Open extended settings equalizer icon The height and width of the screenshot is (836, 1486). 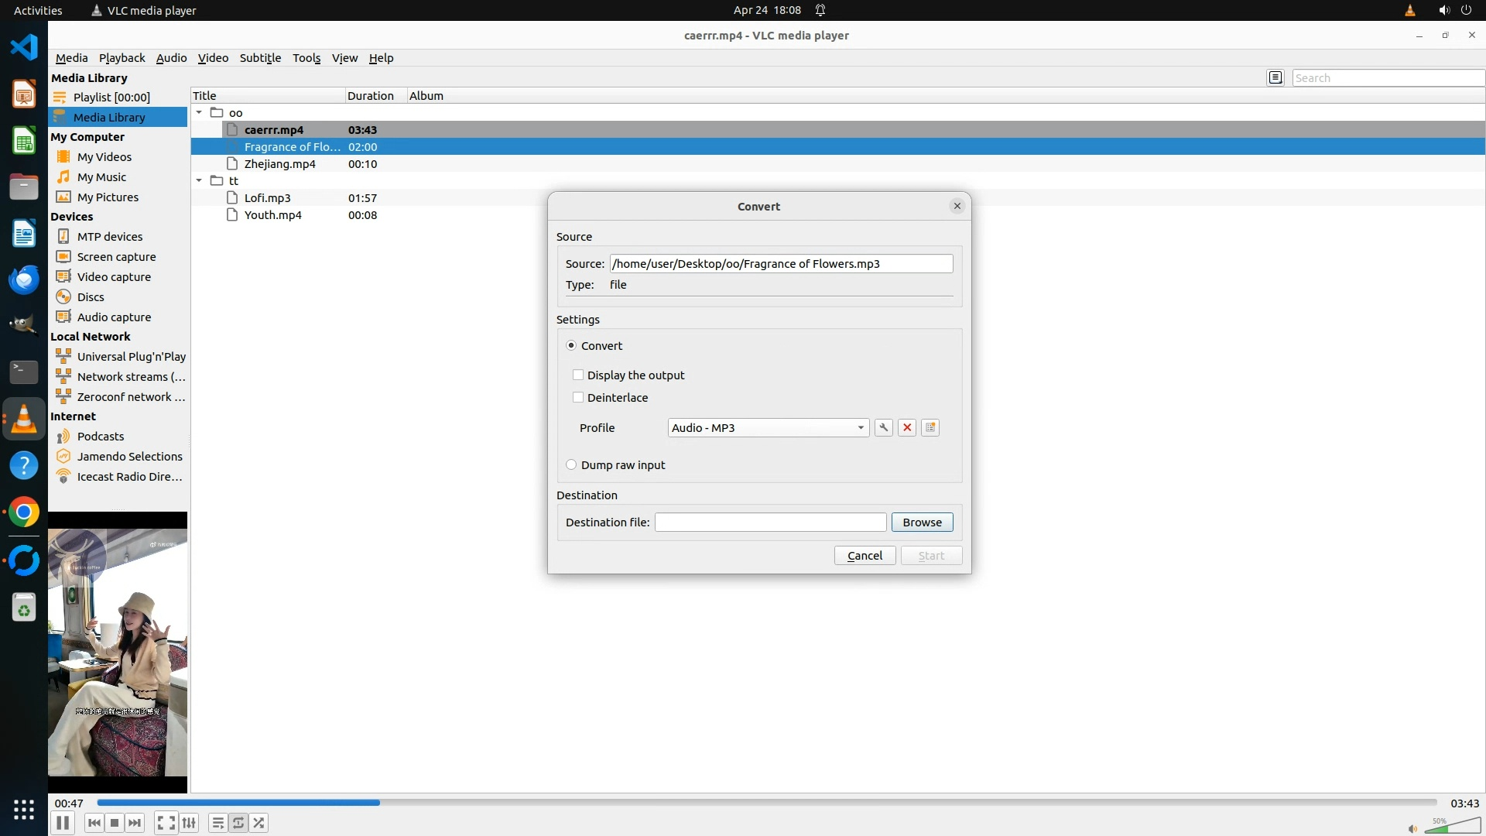[x=189, y=823]
